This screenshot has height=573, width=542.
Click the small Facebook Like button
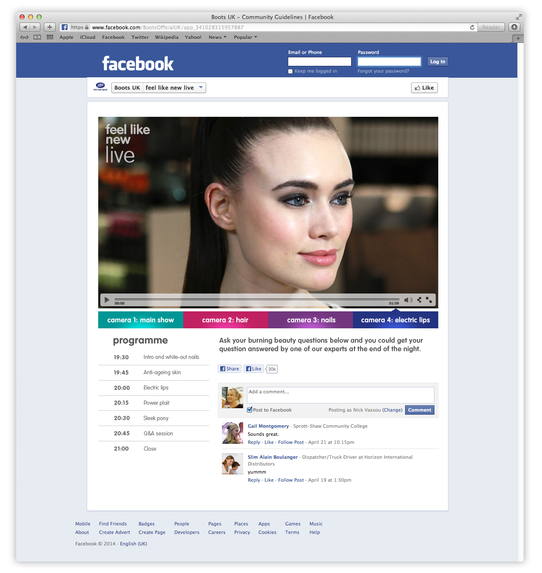[x=254, y=369]
